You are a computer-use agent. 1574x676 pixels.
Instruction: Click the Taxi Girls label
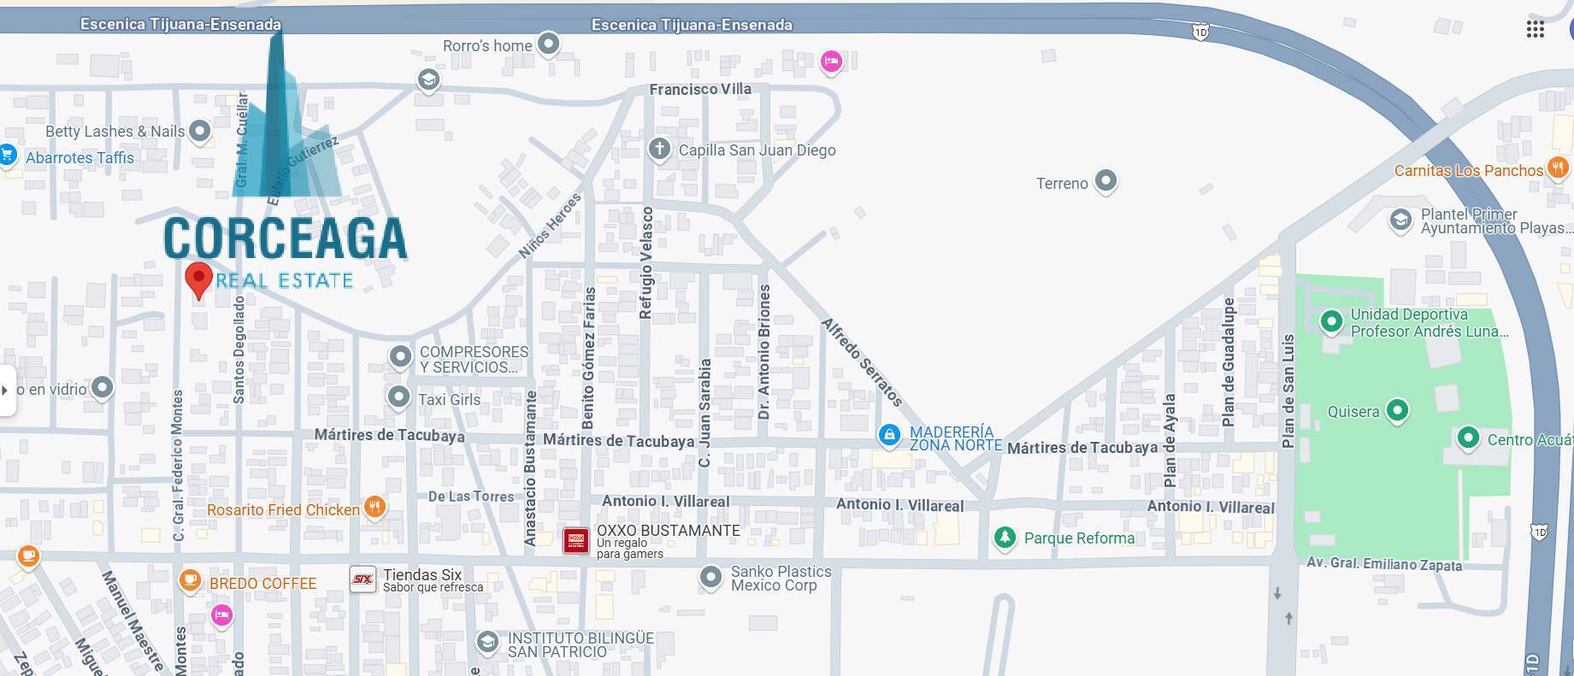[x=449, y=399]
